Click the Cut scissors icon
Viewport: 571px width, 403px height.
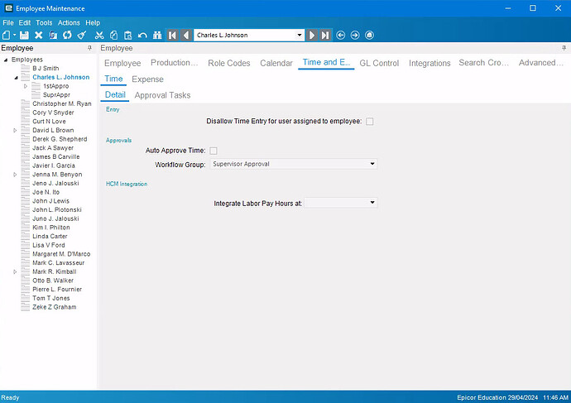pyautogui.click(x=99, y=36)
